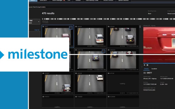Click the splitter handle left of preview panel
This screenshot has height=109, width=175.
(142, 67)
